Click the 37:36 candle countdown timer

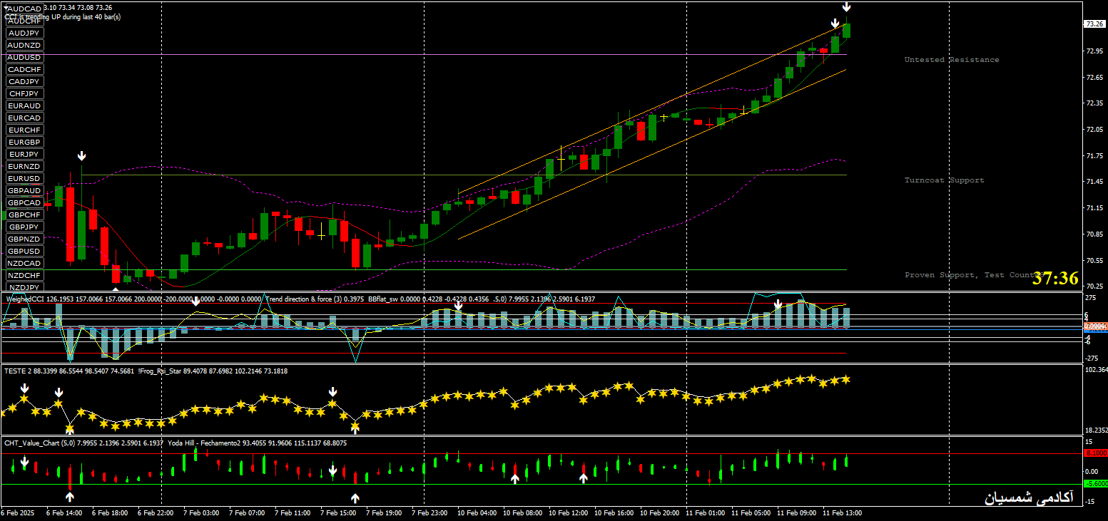coord(1056,279)
